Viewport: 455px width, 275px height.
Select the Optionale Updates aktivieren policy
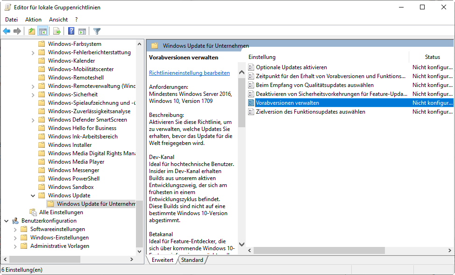(291, 67)
